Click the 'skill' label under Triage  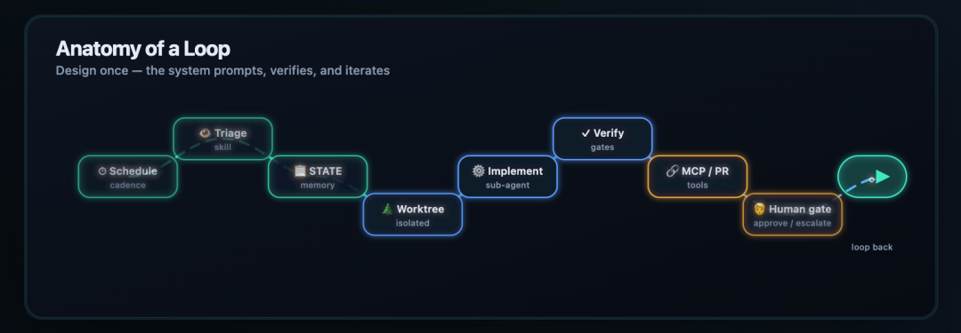[x=223, y=147]
